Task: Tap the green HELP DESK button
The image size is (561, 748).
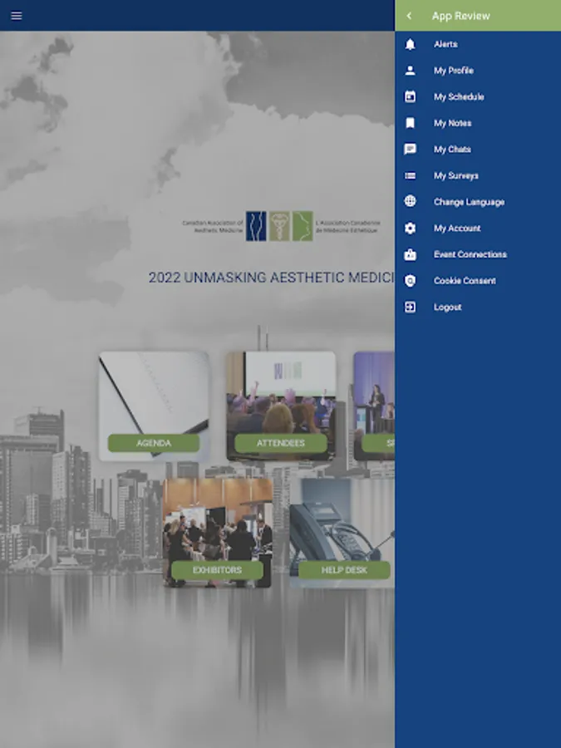Action: pos(344,570)
